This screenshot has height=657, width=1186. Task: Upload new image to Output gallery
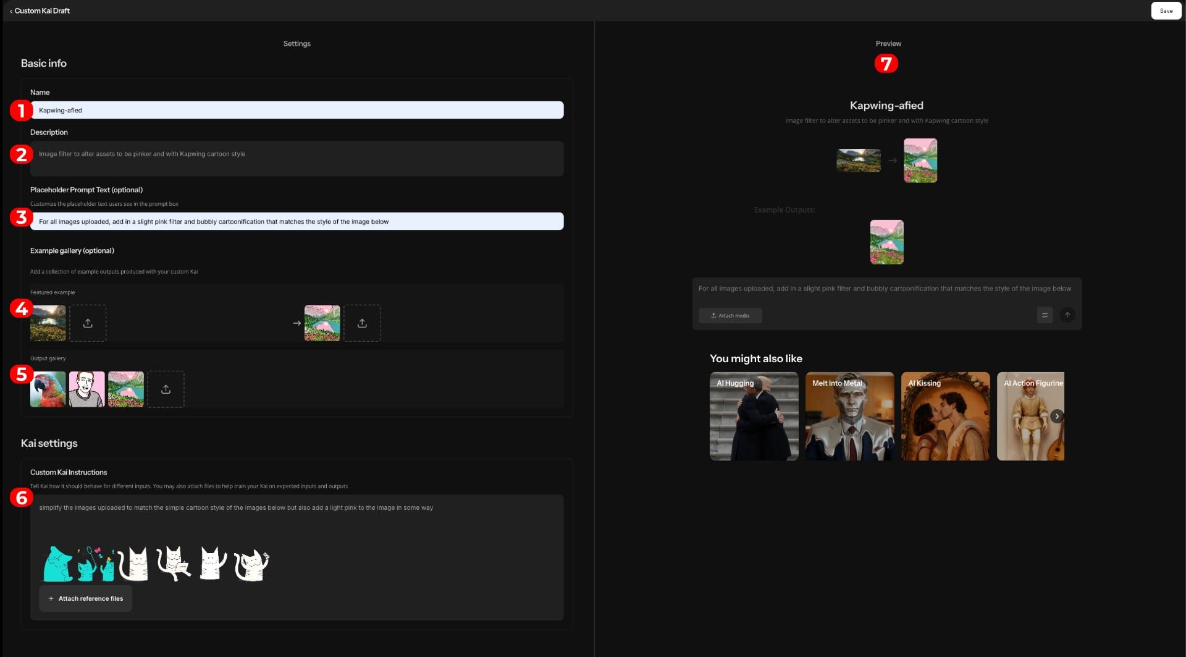(x=166, y=389)
